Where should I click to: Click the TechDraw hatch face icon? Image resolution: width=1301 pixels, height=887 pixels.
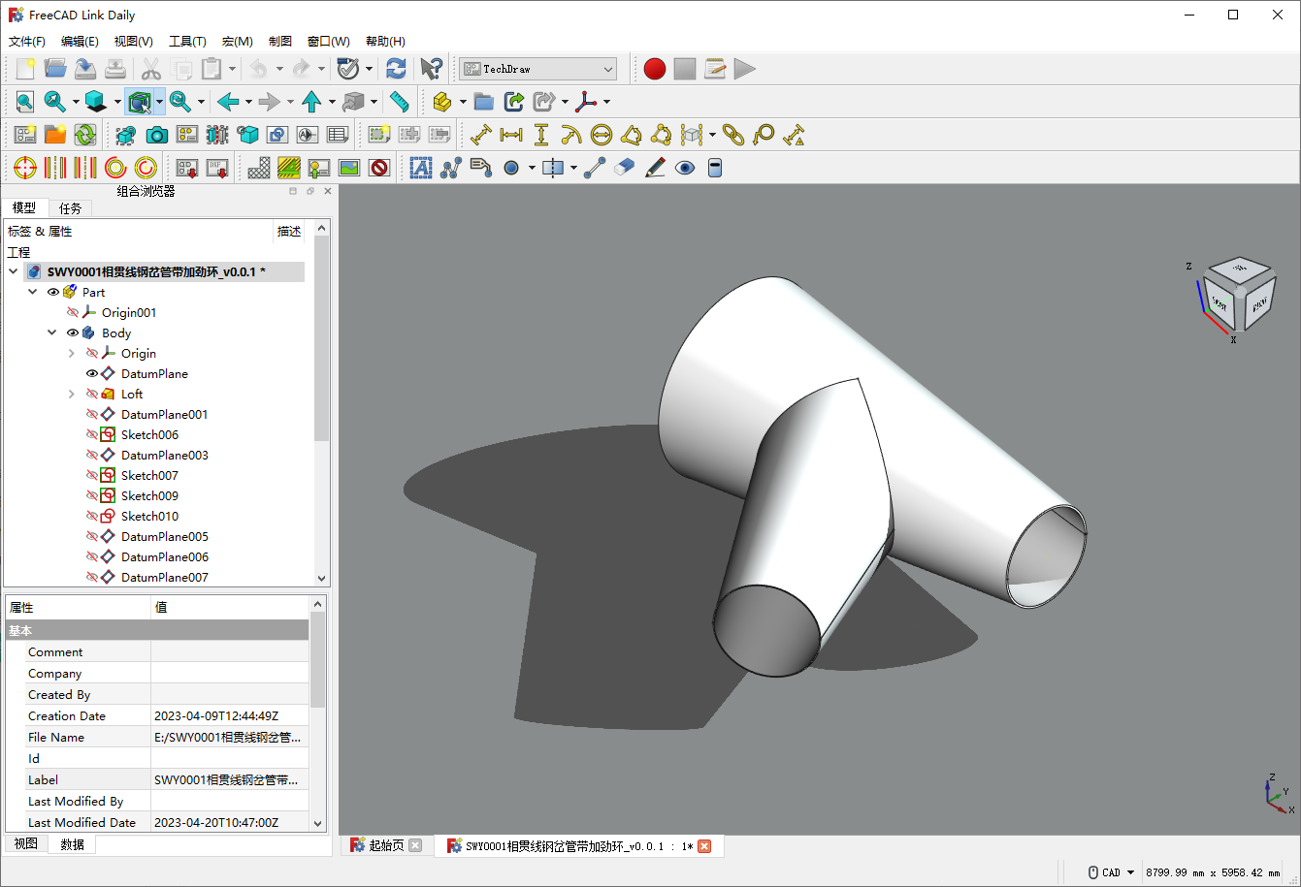tap(259, 168)
